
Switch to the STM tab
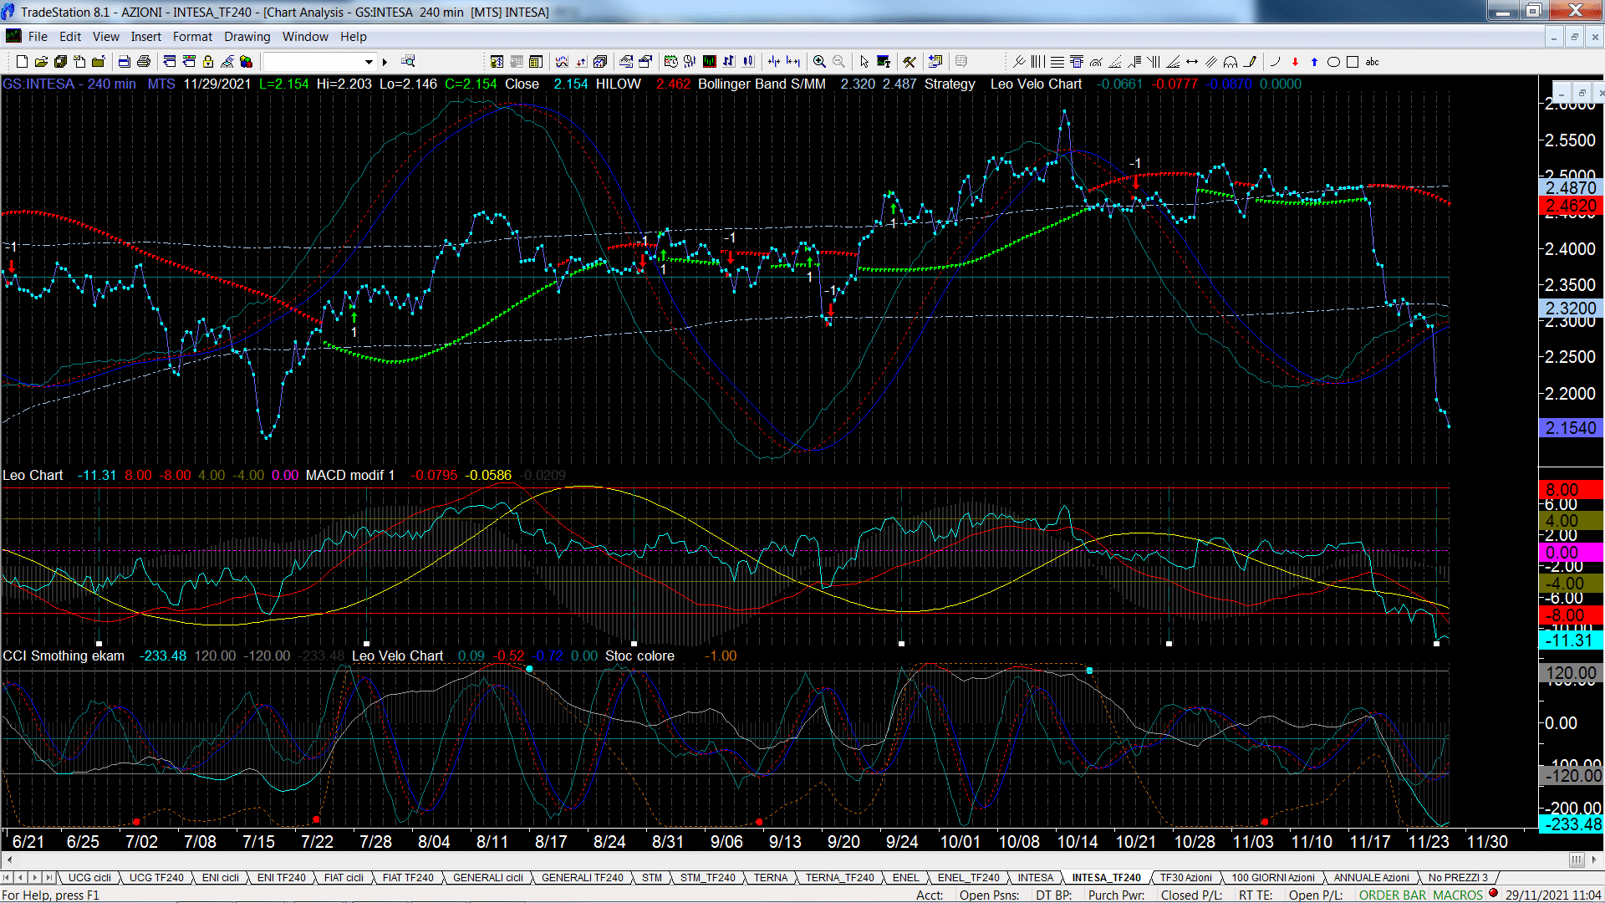652,878
